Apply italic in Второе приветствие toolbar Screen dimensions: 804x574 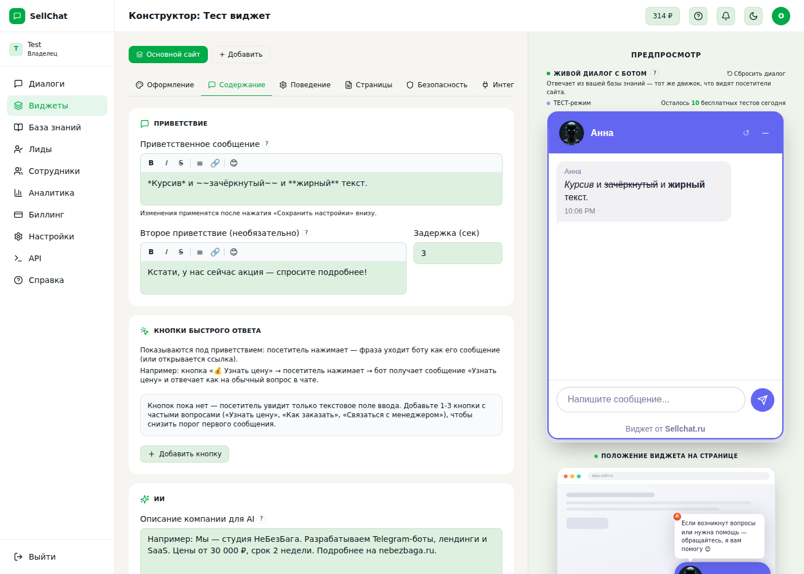[x=167, y=252]
